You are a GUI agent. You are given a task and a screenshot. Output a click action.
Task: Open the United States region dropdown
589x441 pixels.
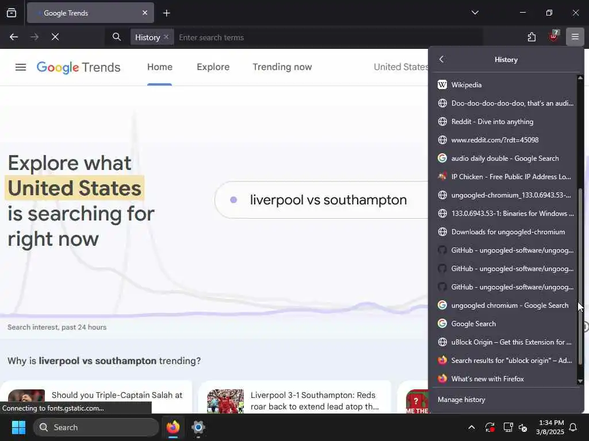click(x=400, y=67)
